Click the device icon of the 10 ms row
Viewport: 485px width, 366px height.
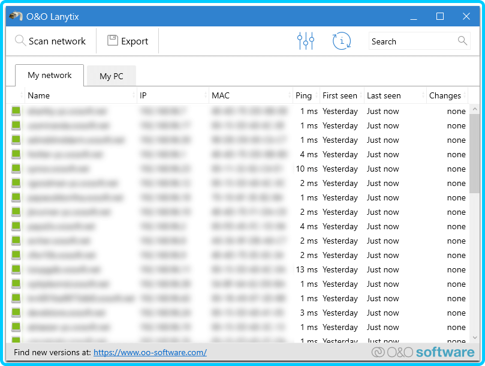[16, 169]
